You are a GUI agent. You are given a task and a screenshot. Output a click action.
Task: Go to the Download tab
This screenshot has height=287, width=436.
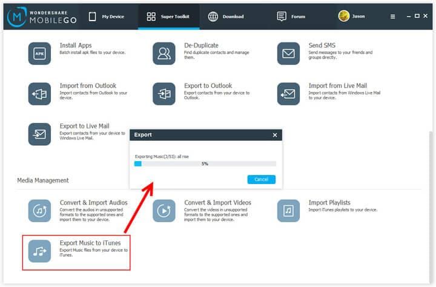pyautogui.click(x=226, y=17)
